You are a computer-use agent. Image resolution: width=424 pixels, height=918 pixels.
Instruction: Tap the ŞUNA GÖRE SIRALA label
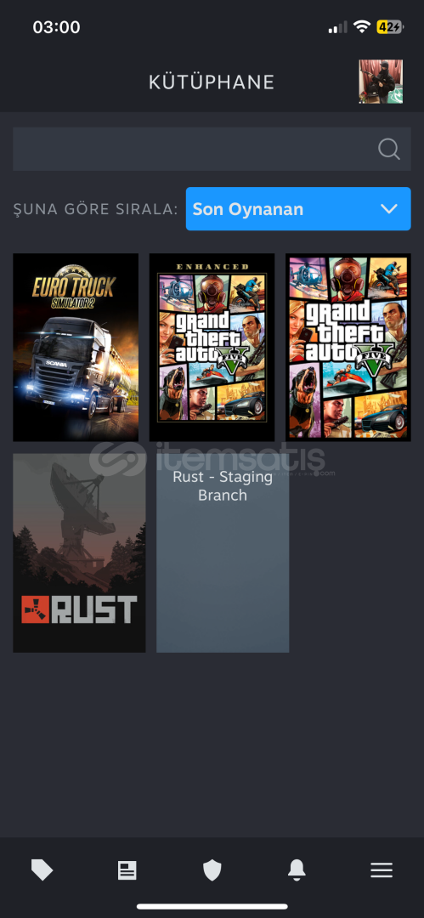point(95,209)
